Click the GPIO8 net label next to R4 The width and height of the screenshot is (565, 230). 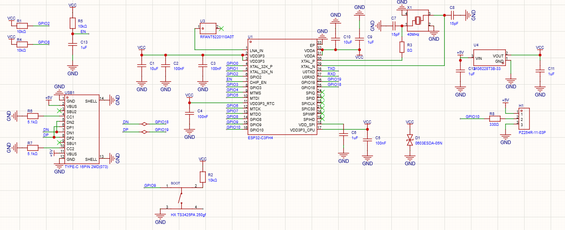[x=44, y=42]
